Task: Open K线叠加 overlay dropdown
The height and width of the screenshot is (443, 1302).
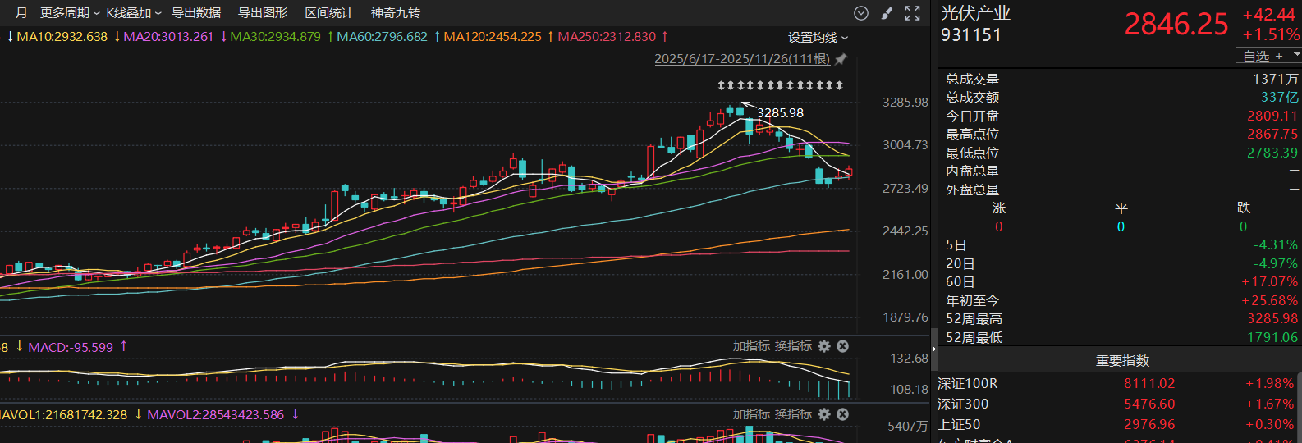Action: [x=134, y=13]
